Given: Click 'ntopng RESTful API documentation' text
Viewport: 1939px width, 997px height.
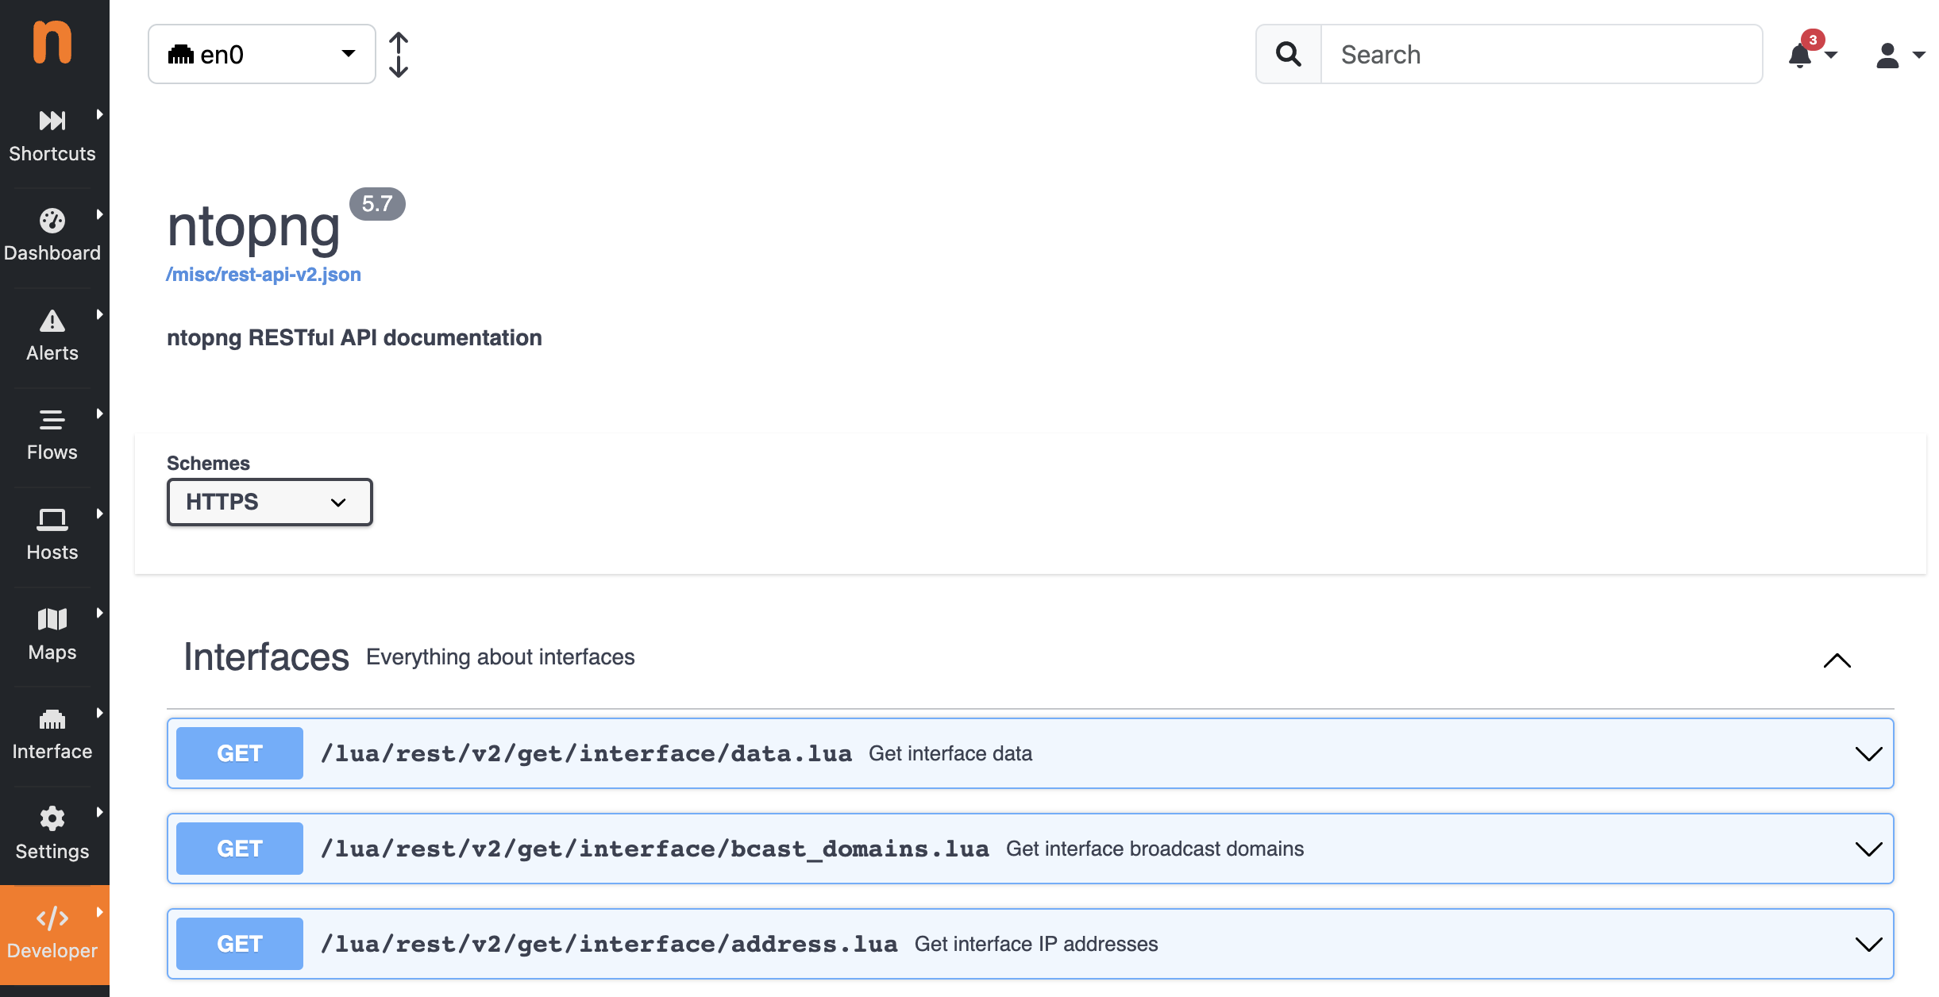Looking at the screenshot, I should pos(354,337).
